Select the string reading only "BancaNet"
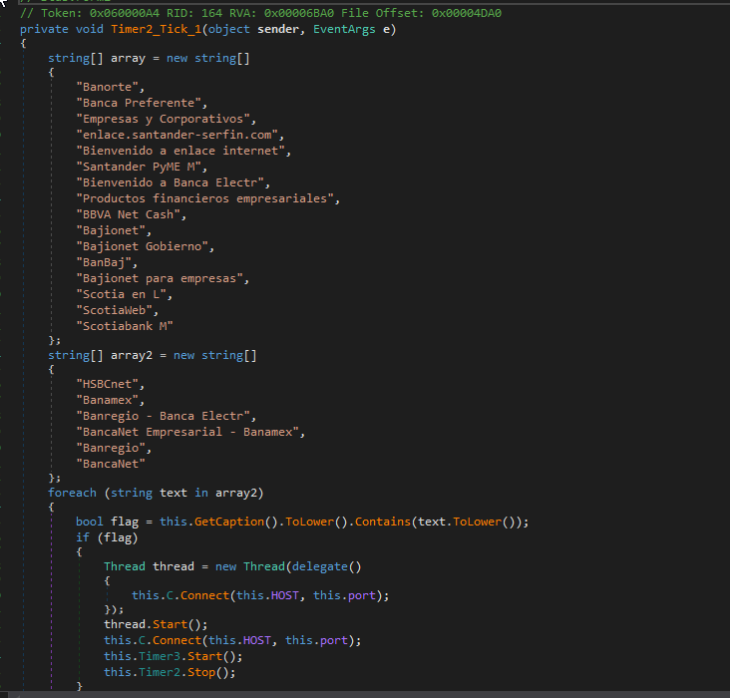 pyautogui.click(x=111, y=464)
